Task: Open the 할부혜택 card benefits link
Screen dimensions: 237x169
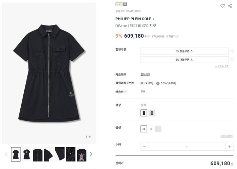Action: coord(145,74)
